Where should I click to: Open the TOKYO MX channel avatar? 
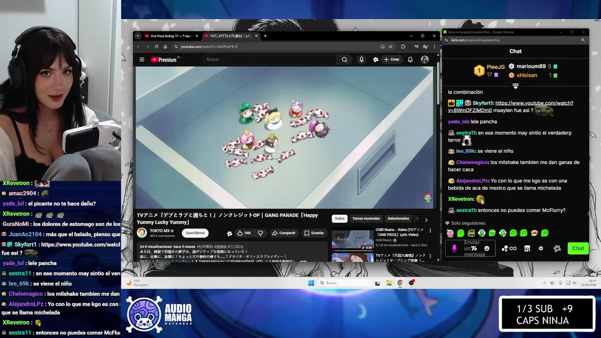point(142,233)
